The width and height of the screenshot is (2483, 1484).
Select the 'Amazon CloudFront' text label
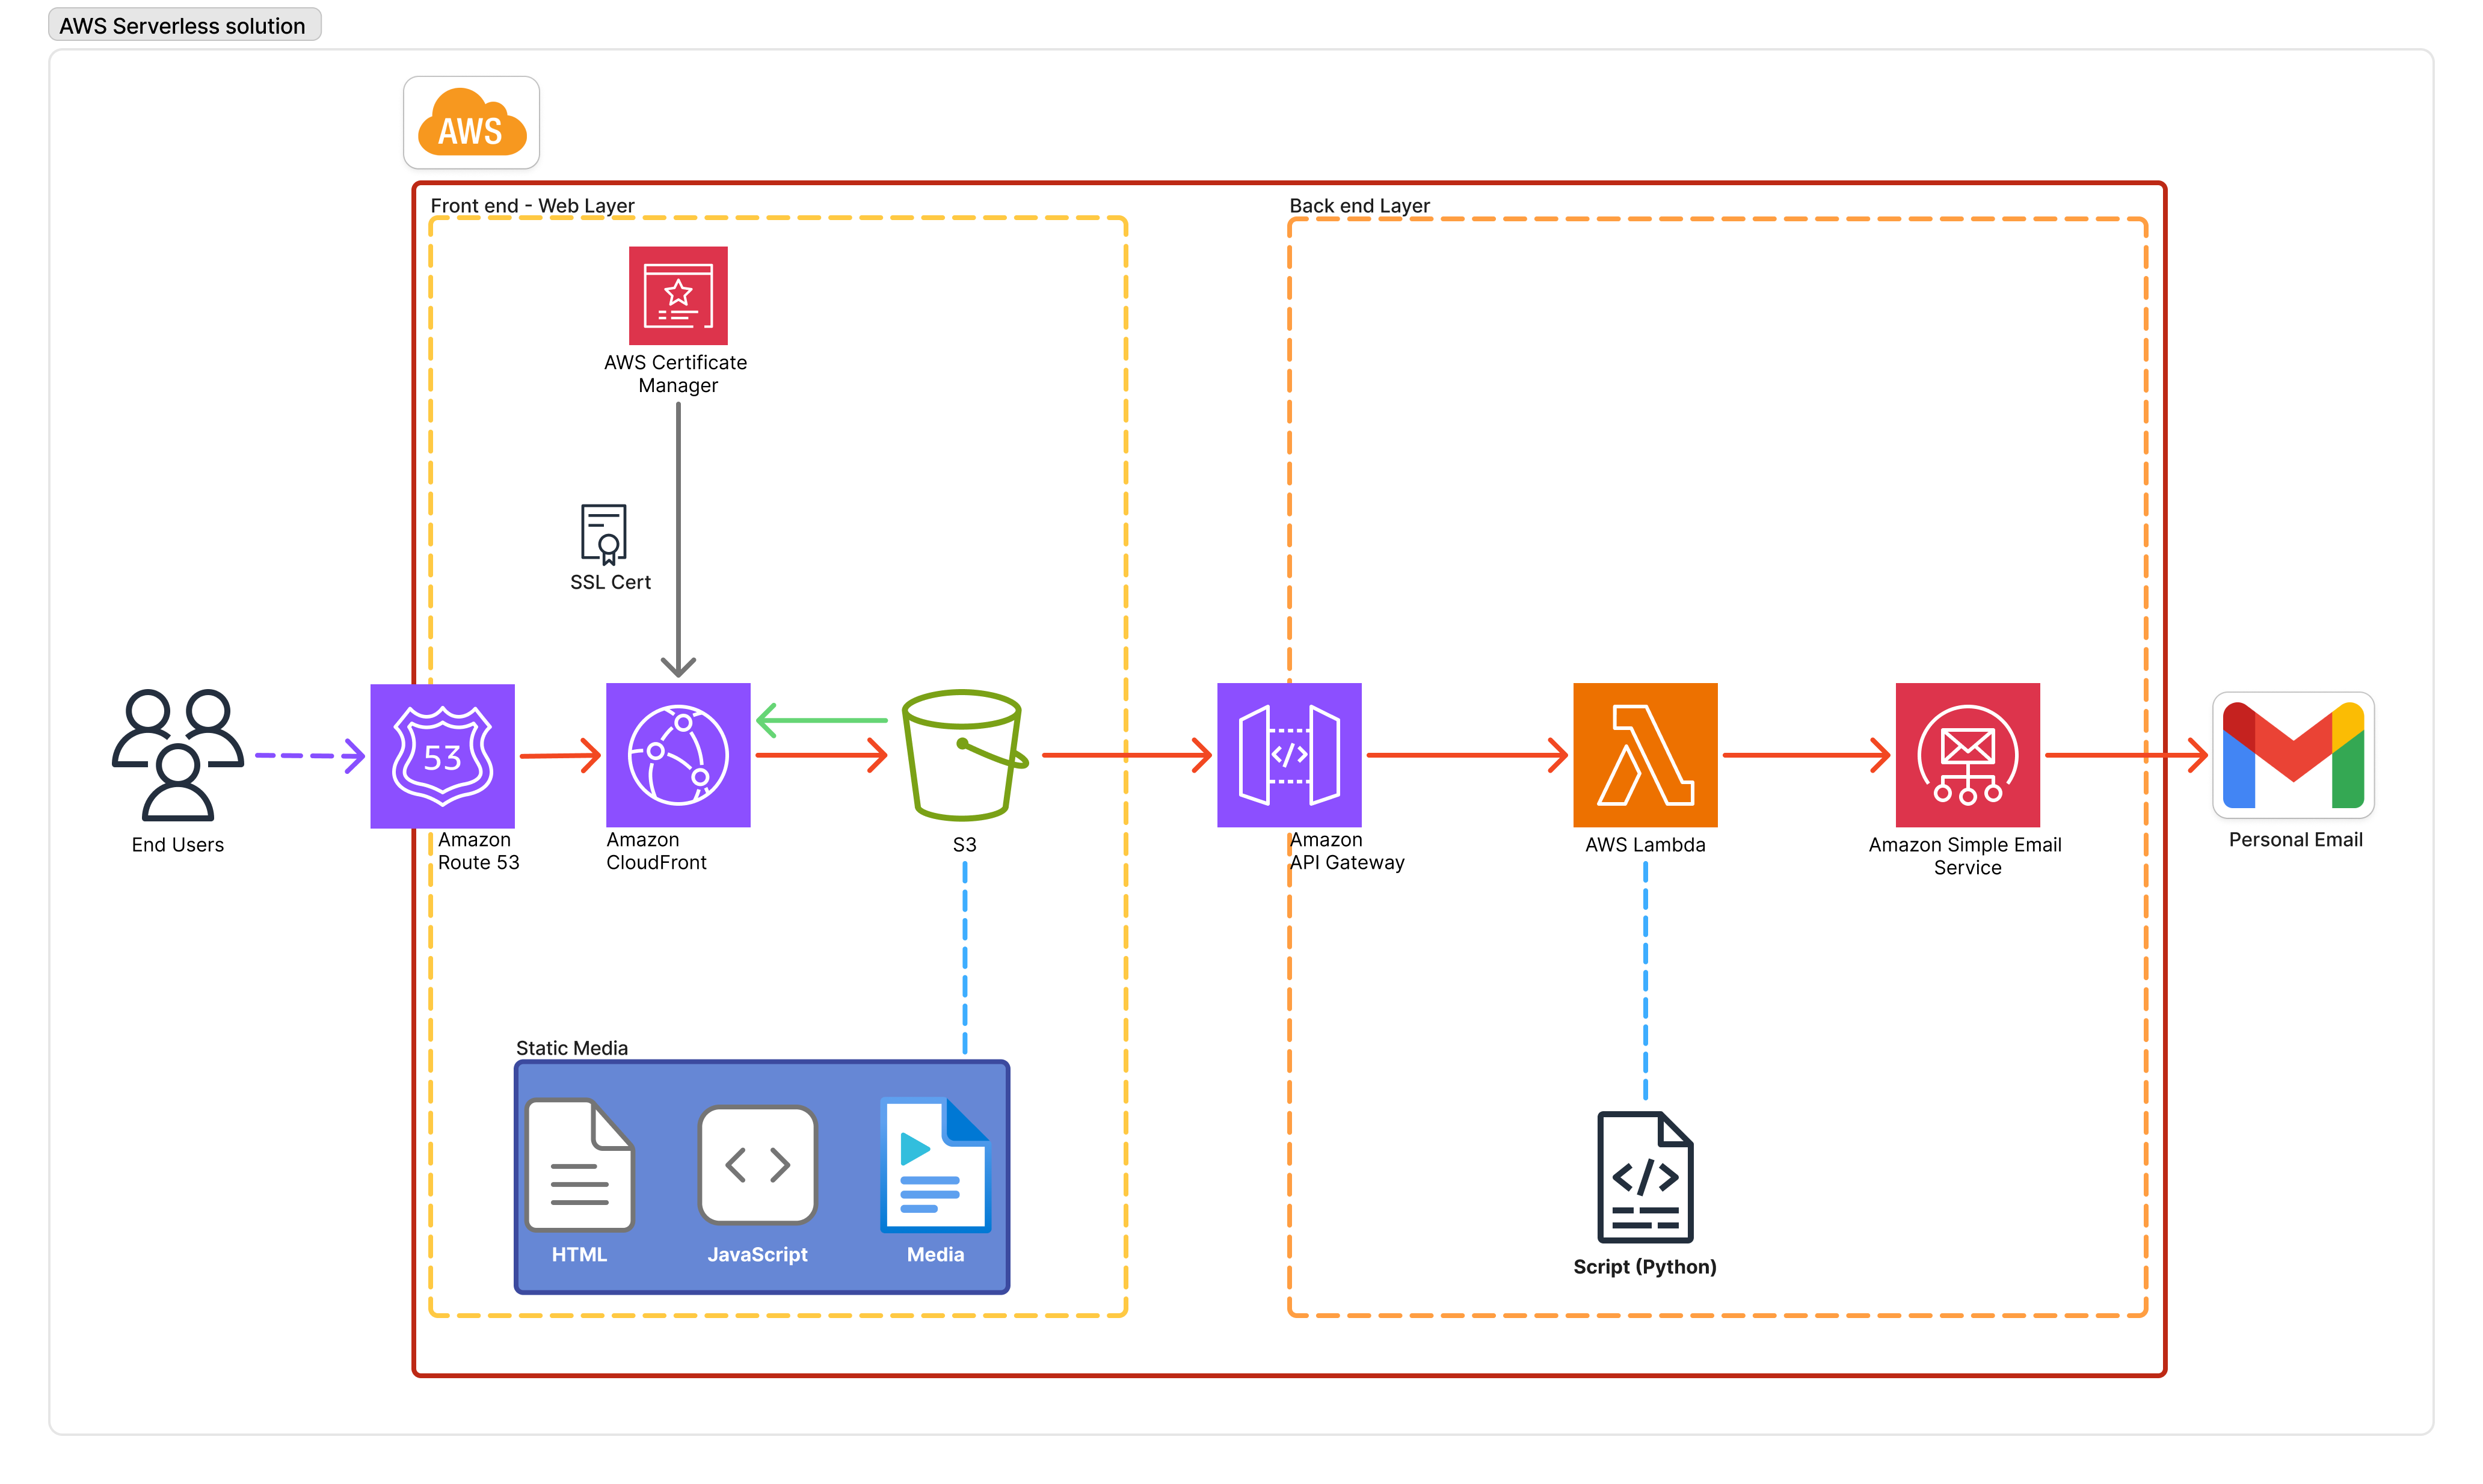click(656, 851)
